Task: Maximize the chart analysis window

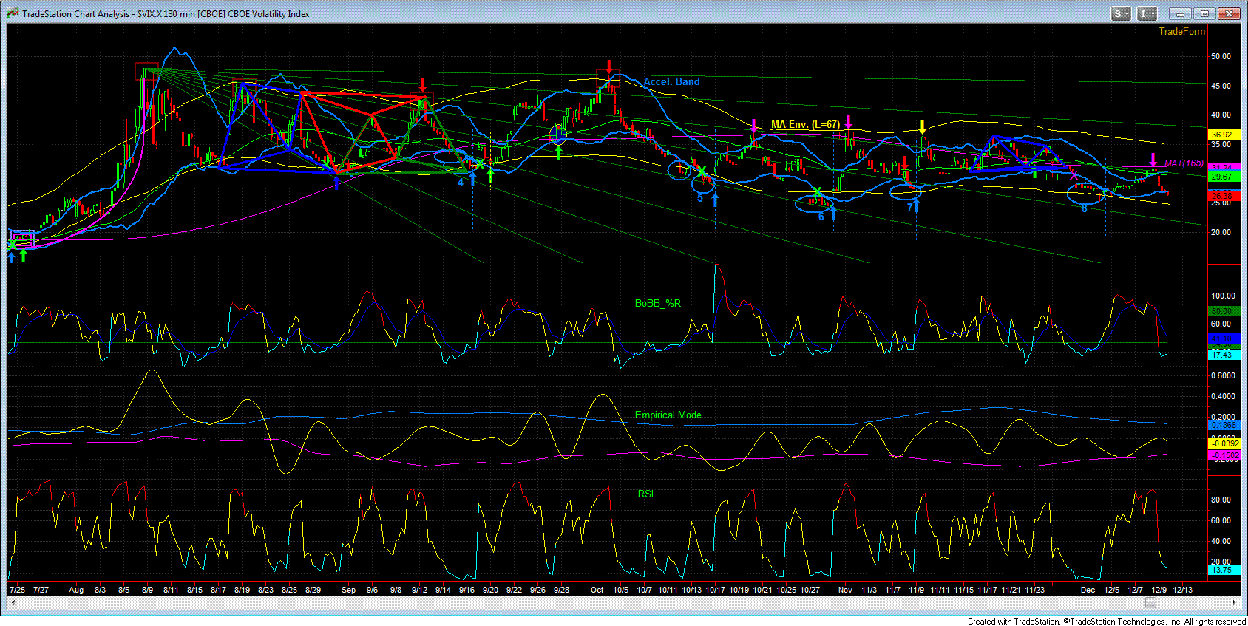Action: (1204, 13)
